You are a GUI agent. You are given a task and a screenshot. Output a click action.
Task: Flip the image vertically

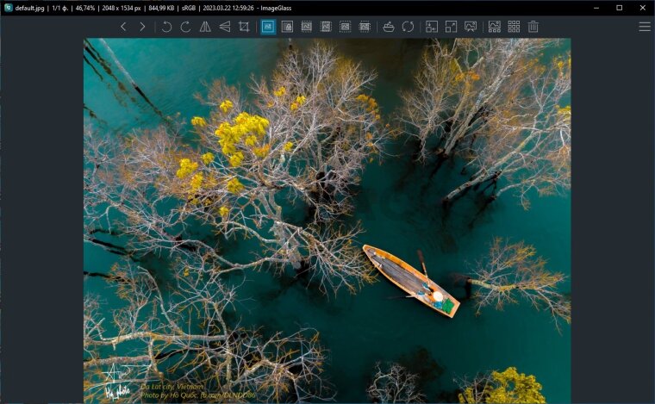(x=225, y=27)
